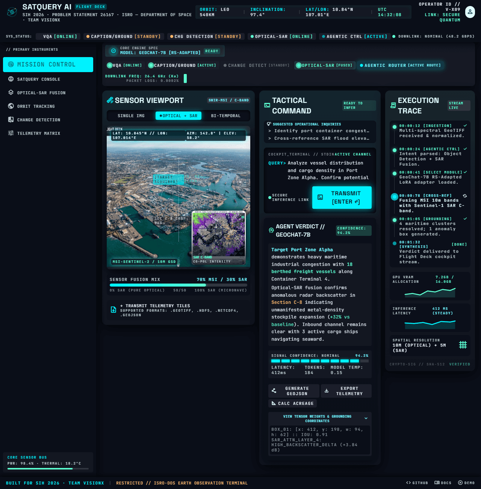Open the Demo footer link

(466, 483)
